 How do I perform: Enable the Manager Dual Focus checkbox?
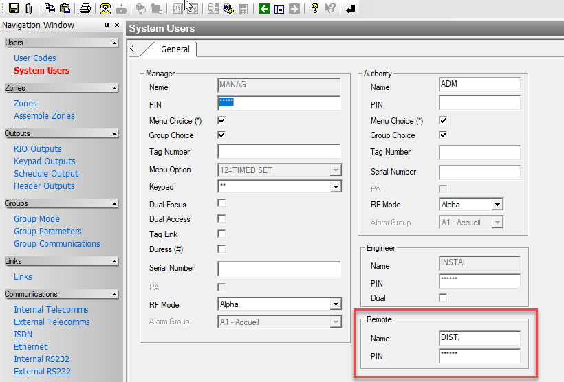tap(221, 203)
